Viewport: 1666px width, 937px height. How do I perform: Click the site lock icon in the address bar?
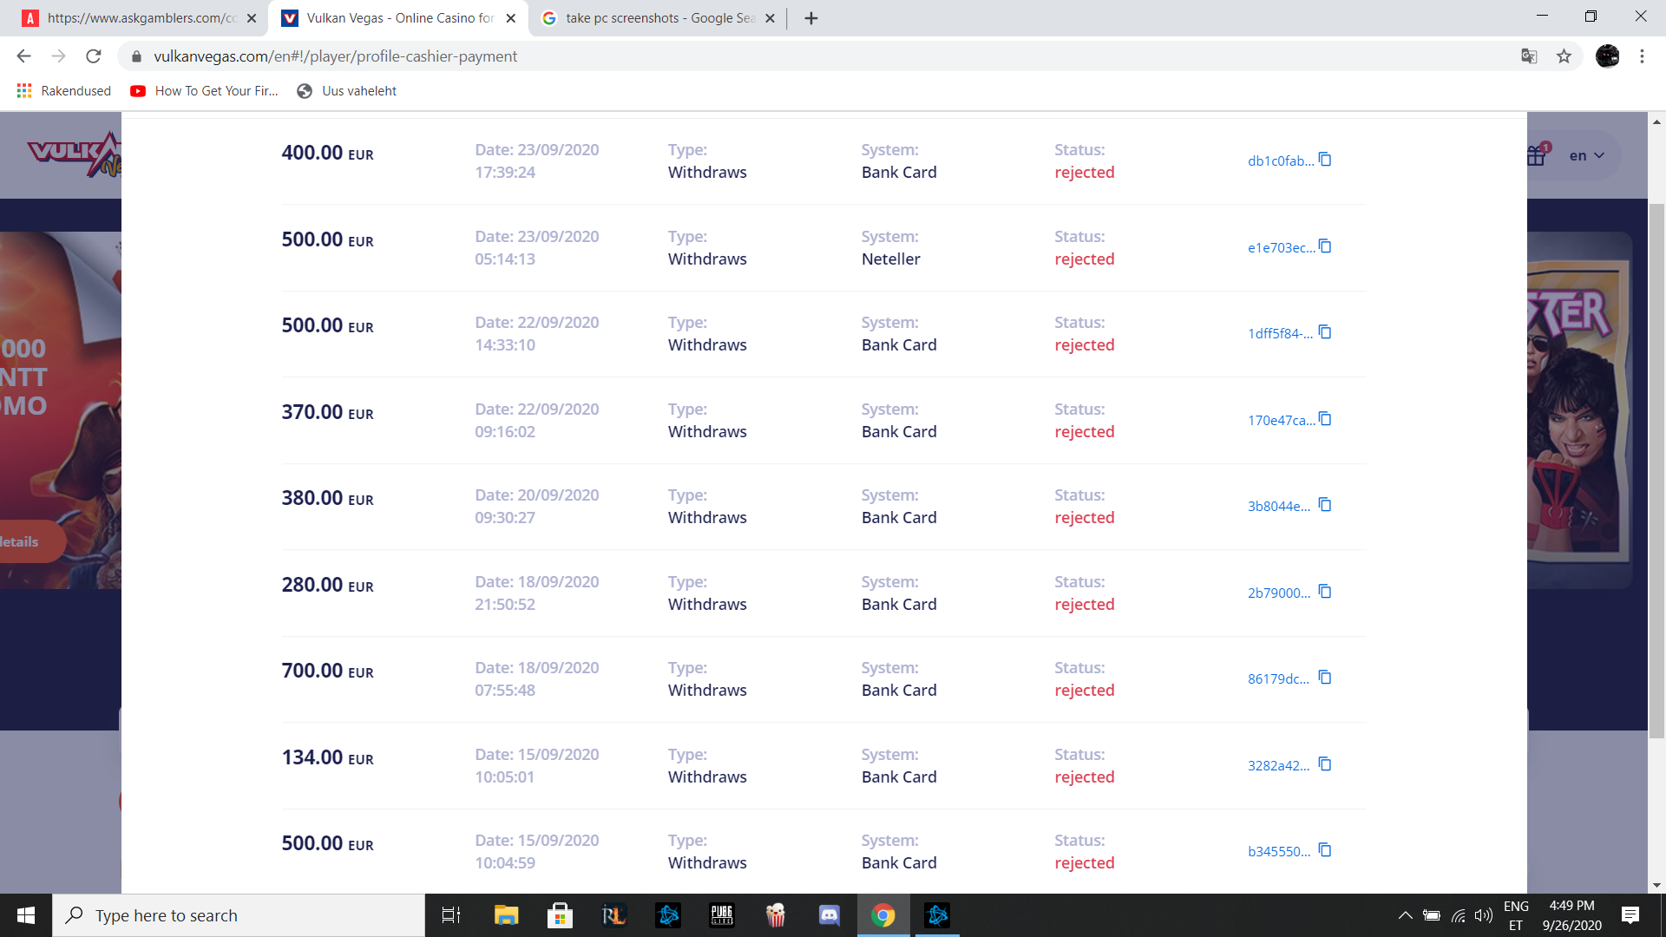coord(136,56)
